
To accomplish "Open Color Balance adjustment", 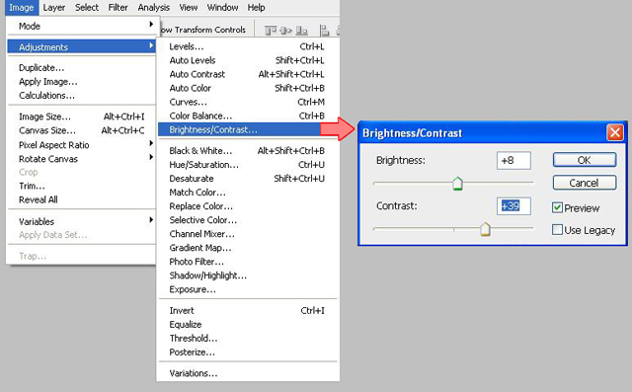I will [248, 117].
